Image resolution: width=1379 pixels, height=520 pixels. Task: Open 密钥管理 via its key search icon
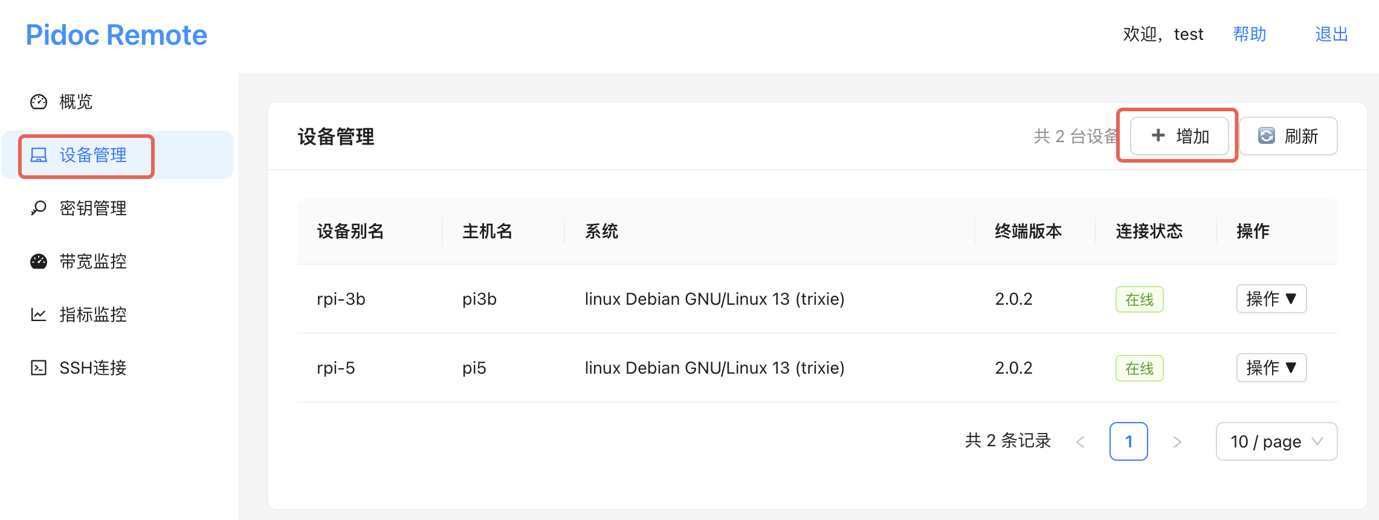point(38,208)
